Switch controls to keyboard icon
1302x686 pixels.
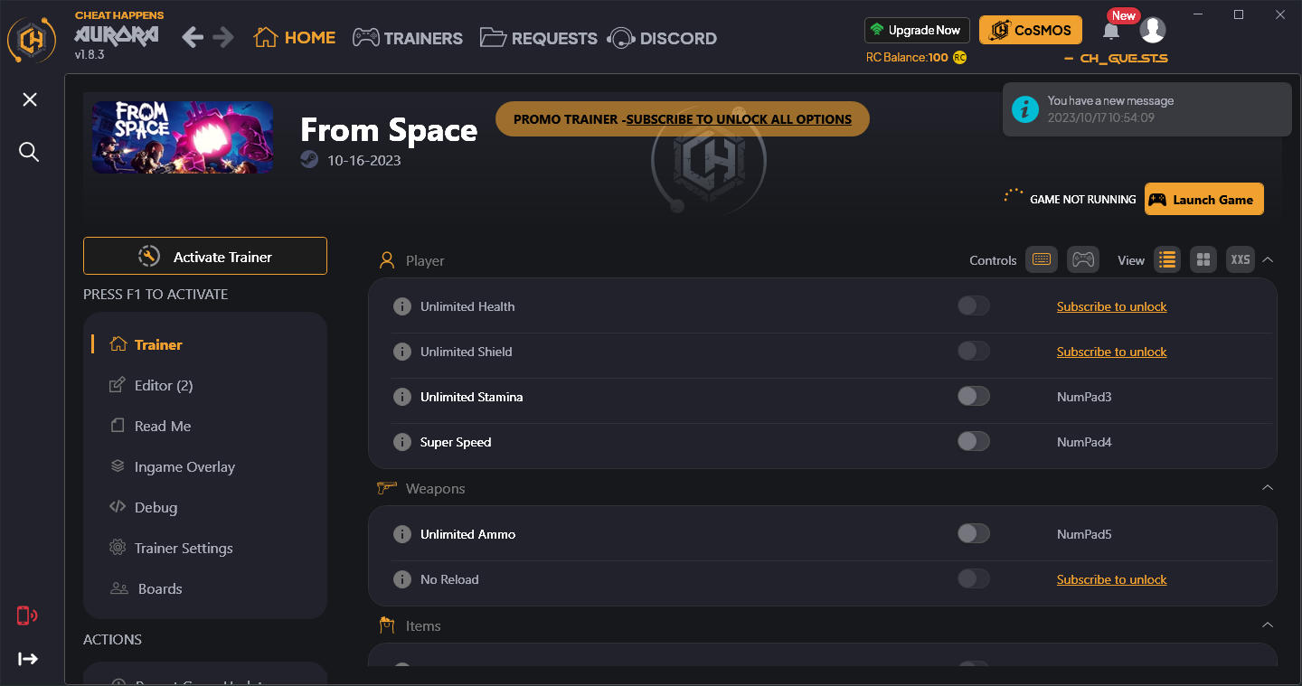point(1041,259)
